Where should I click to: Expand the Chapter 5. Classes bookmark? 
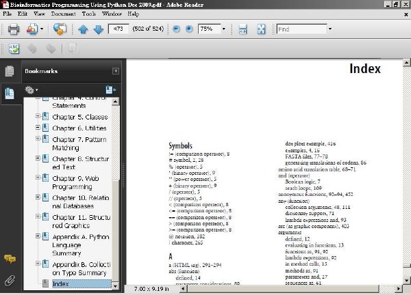[38, 116]
